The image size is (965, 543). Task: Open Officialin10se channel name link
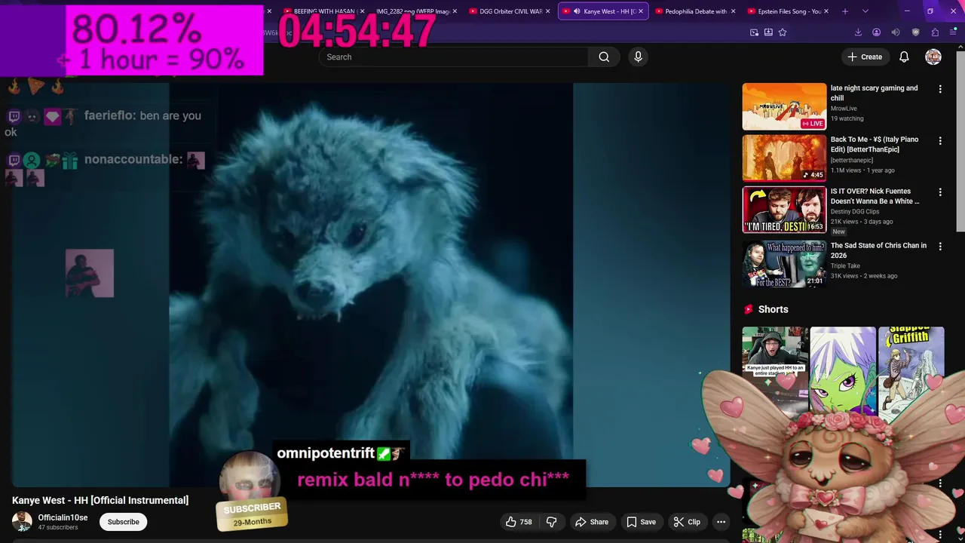click(63, 517)
